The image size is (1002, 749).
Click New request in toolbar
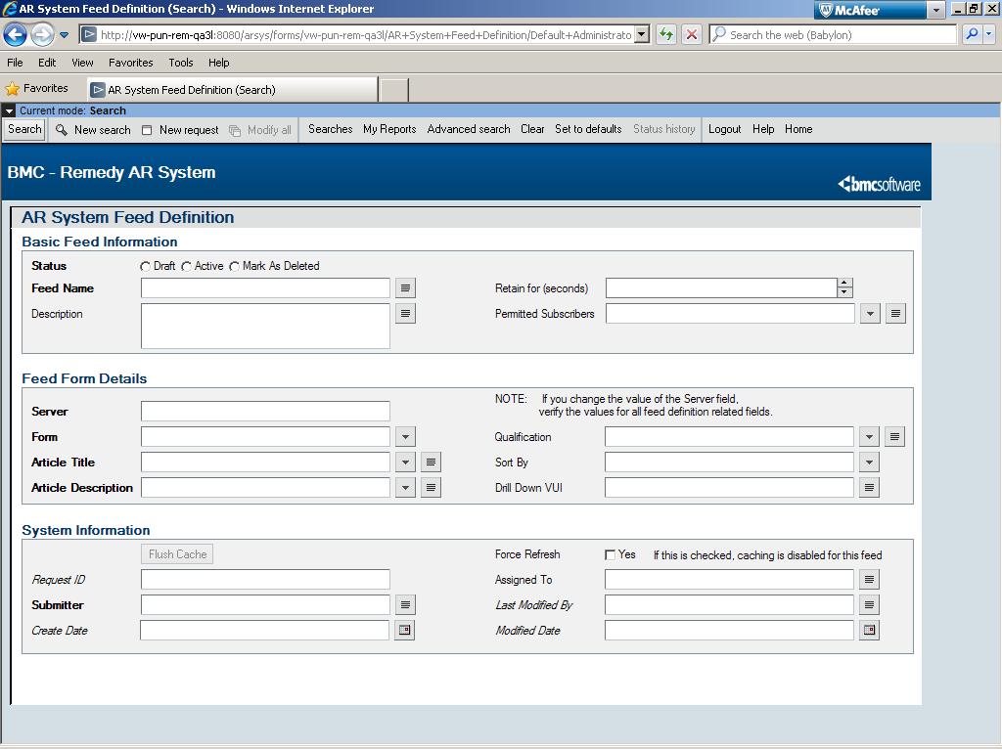click(x=180, y=130)
